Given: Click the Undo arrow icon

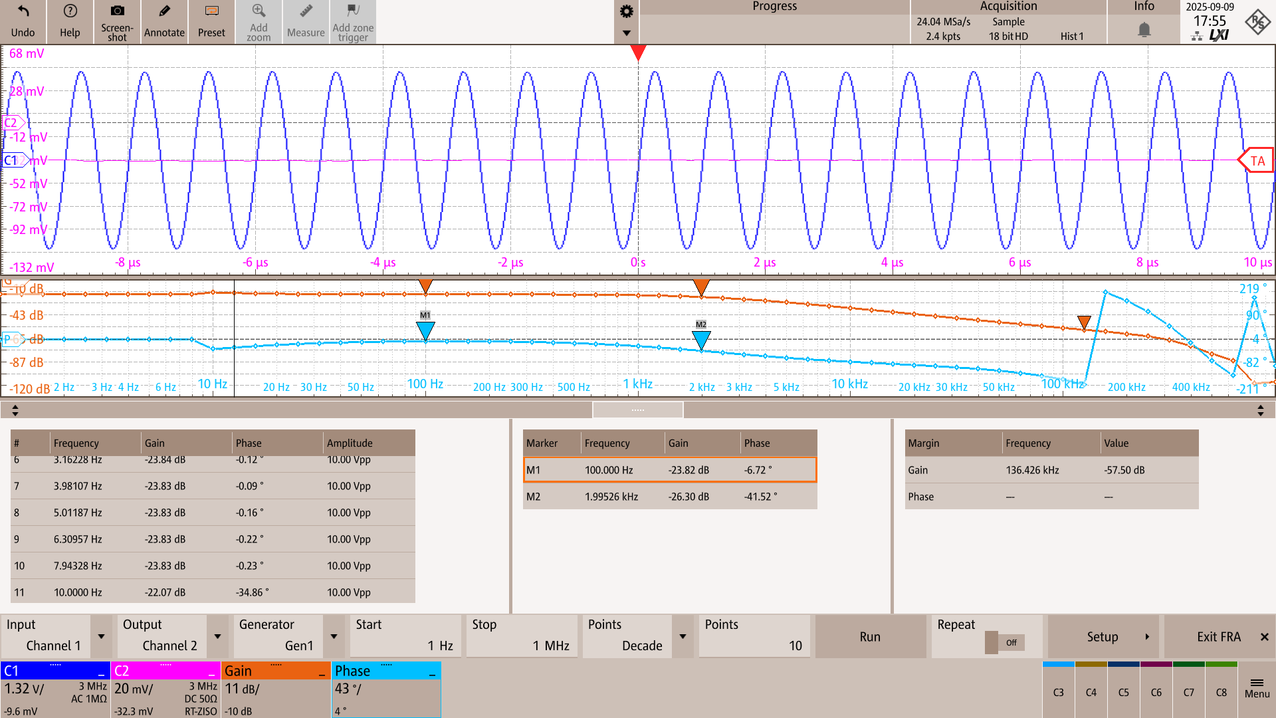Looking at the screenshot, I should click(x=23, y=12).
